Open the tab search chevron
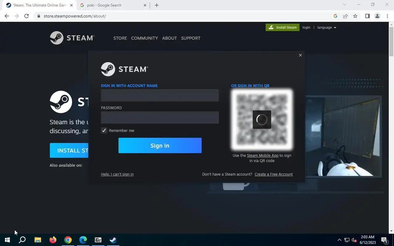 tap(344, 5)
